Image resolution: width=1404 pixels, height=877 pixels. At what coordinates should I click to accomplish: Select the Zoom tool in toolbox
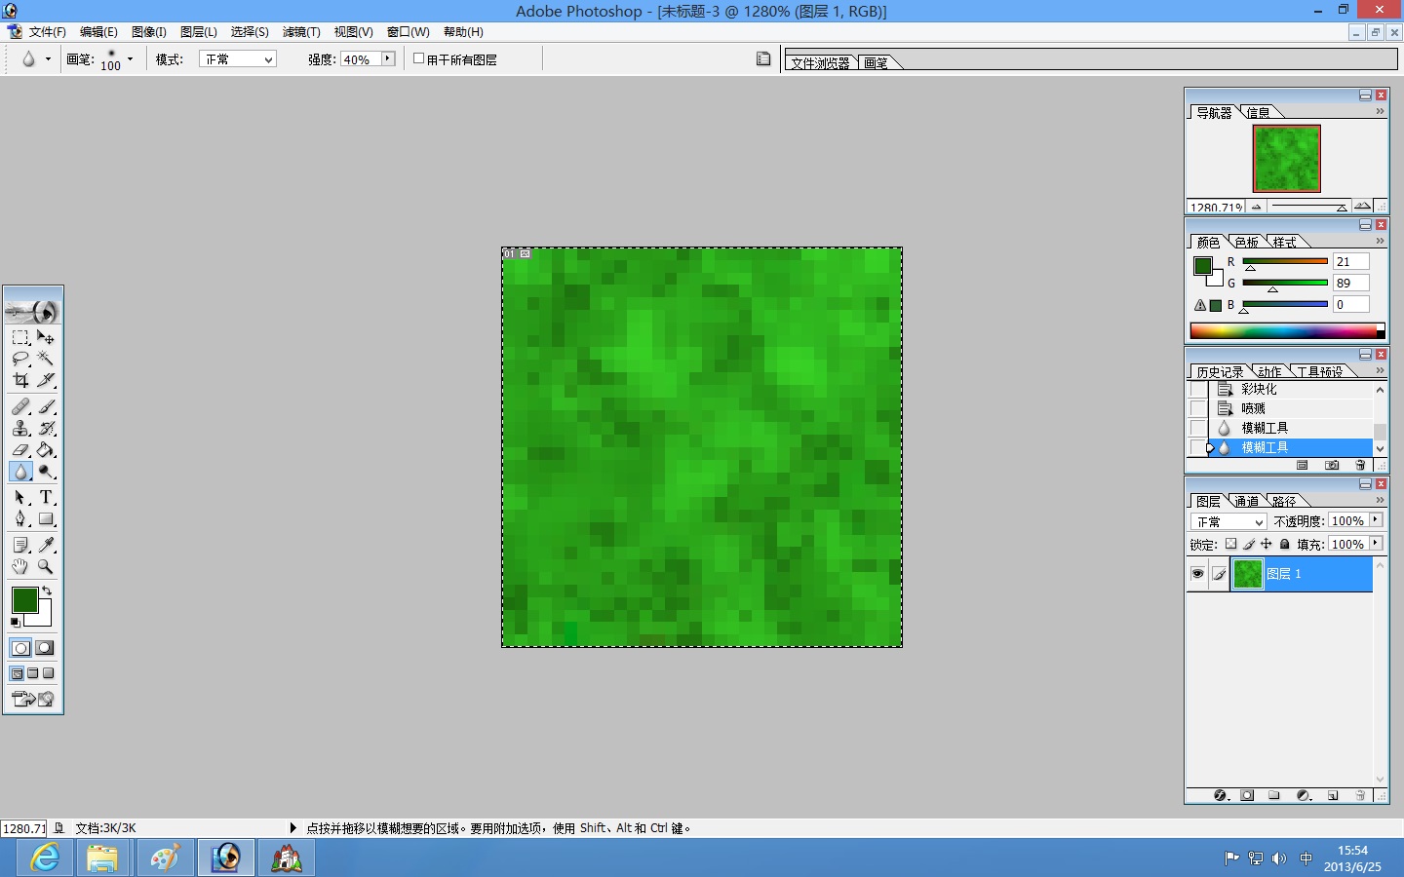tap(46, 566)
